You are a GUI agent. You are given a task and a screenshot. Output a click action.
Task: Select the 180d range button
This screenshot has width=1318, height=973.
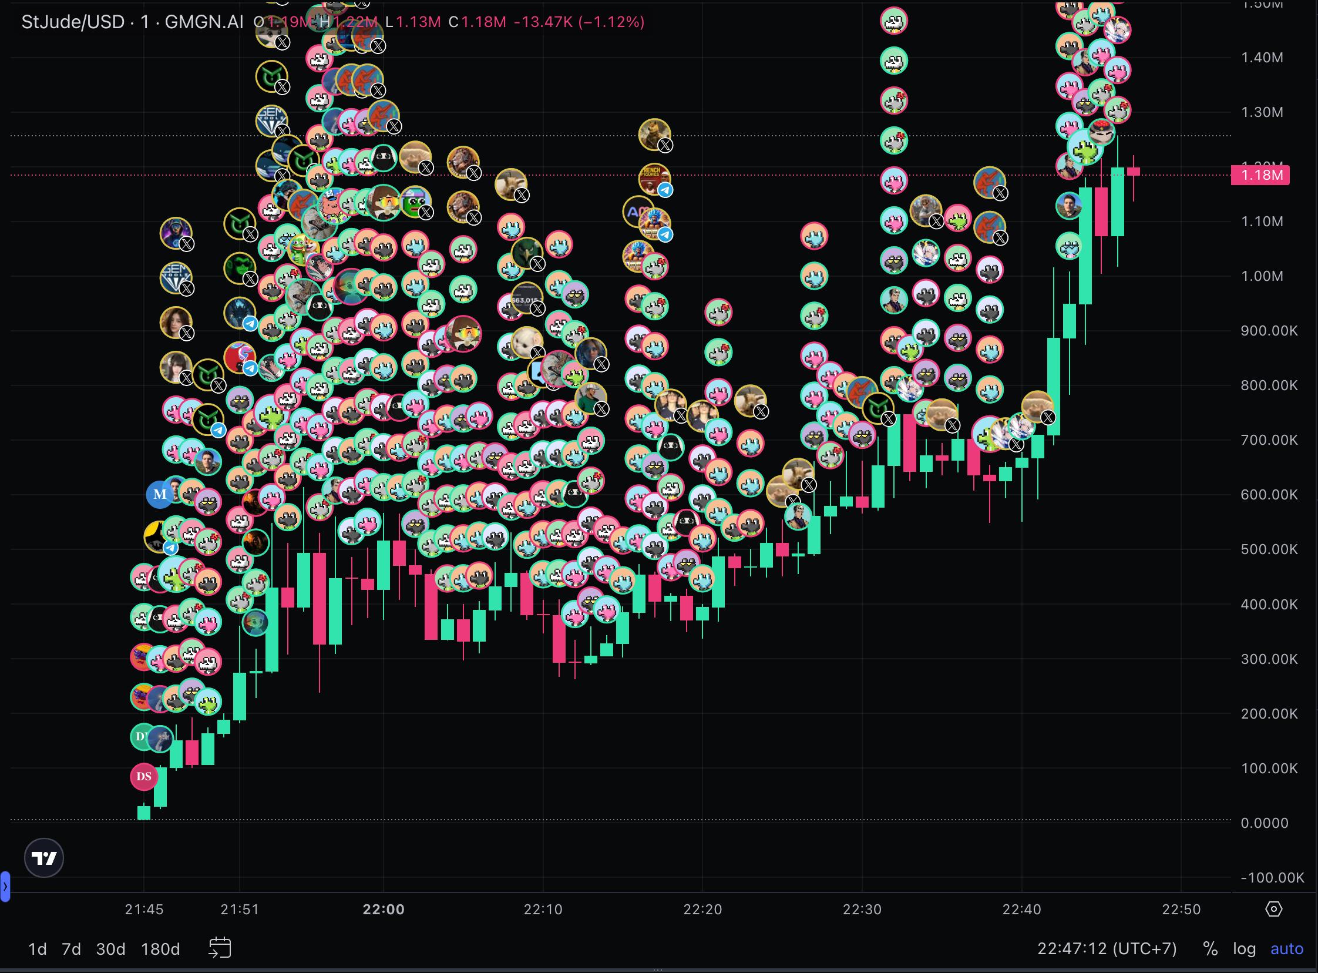coord(160,949)
